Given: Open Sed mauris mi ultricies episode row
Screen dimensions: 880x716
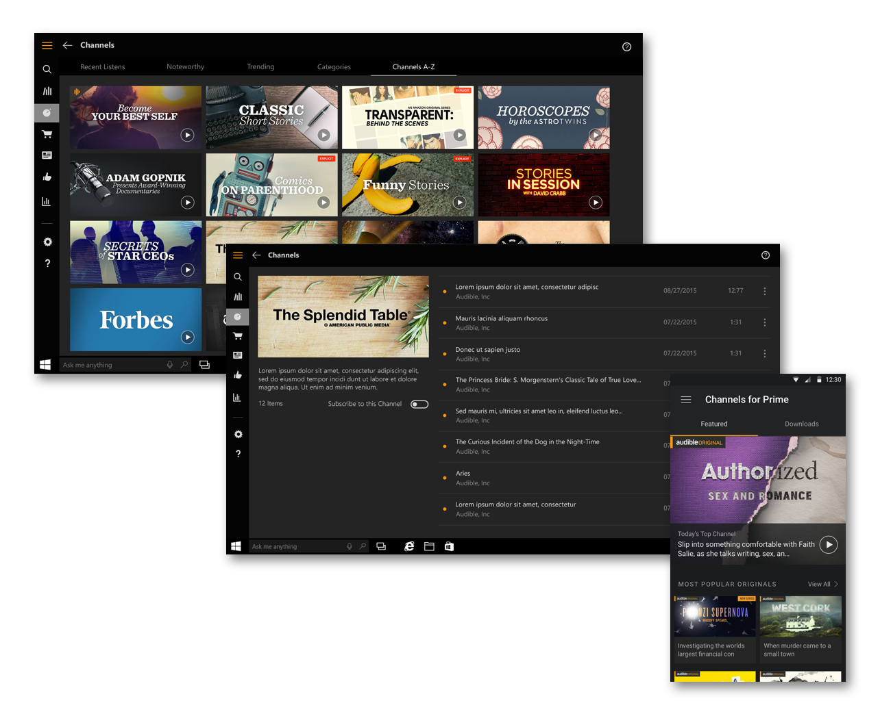Looking at the screenshot, I should (554, 415).
